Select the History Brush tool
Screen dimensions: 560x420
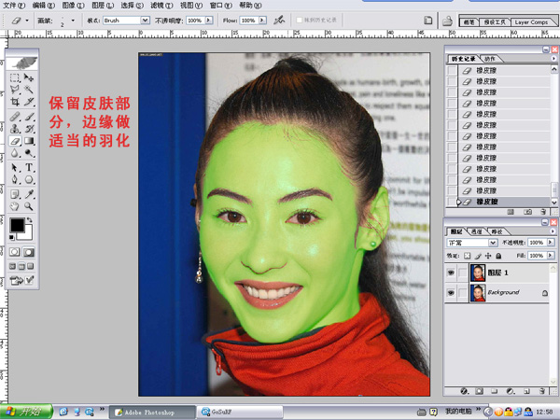(29, 129)
